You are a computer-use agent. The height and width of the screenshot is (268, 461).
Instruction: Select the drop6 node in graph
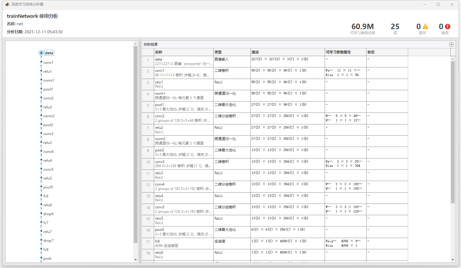[48, 214]
